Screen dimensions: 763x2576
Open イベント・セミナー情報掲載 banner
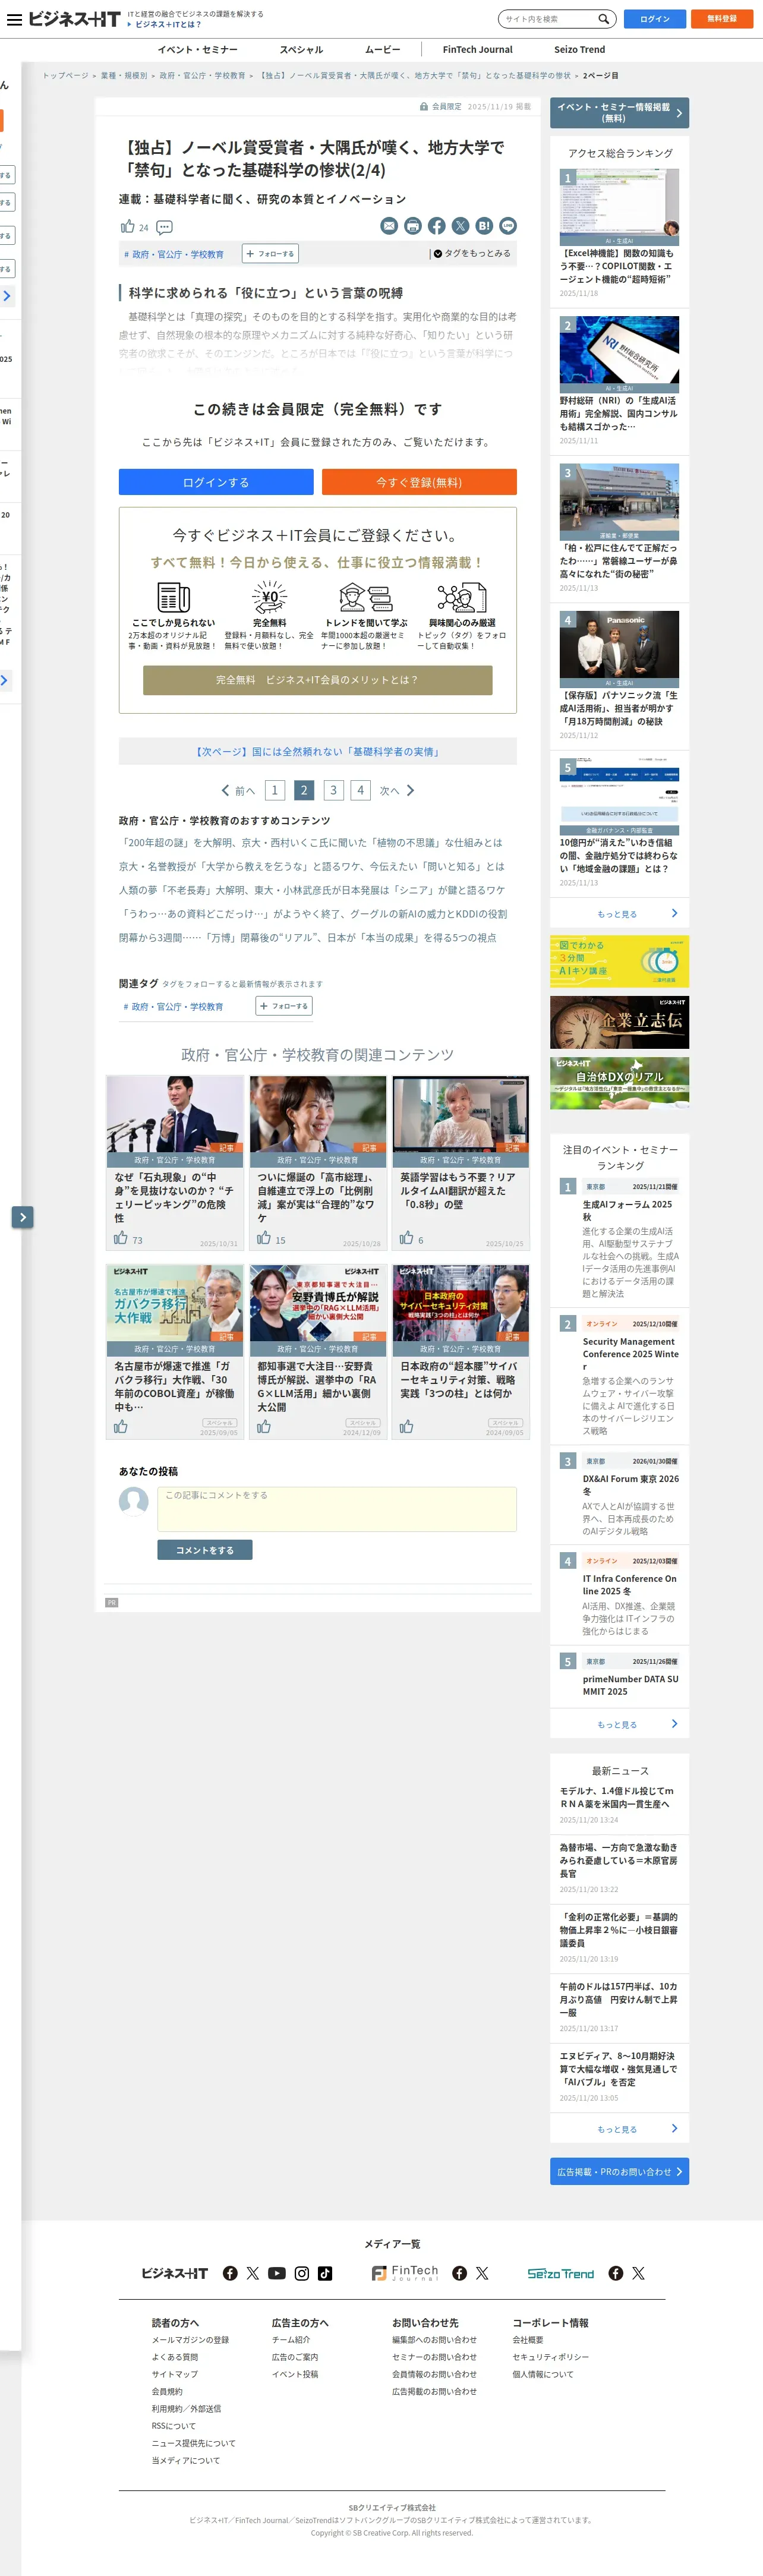[619, 113]
